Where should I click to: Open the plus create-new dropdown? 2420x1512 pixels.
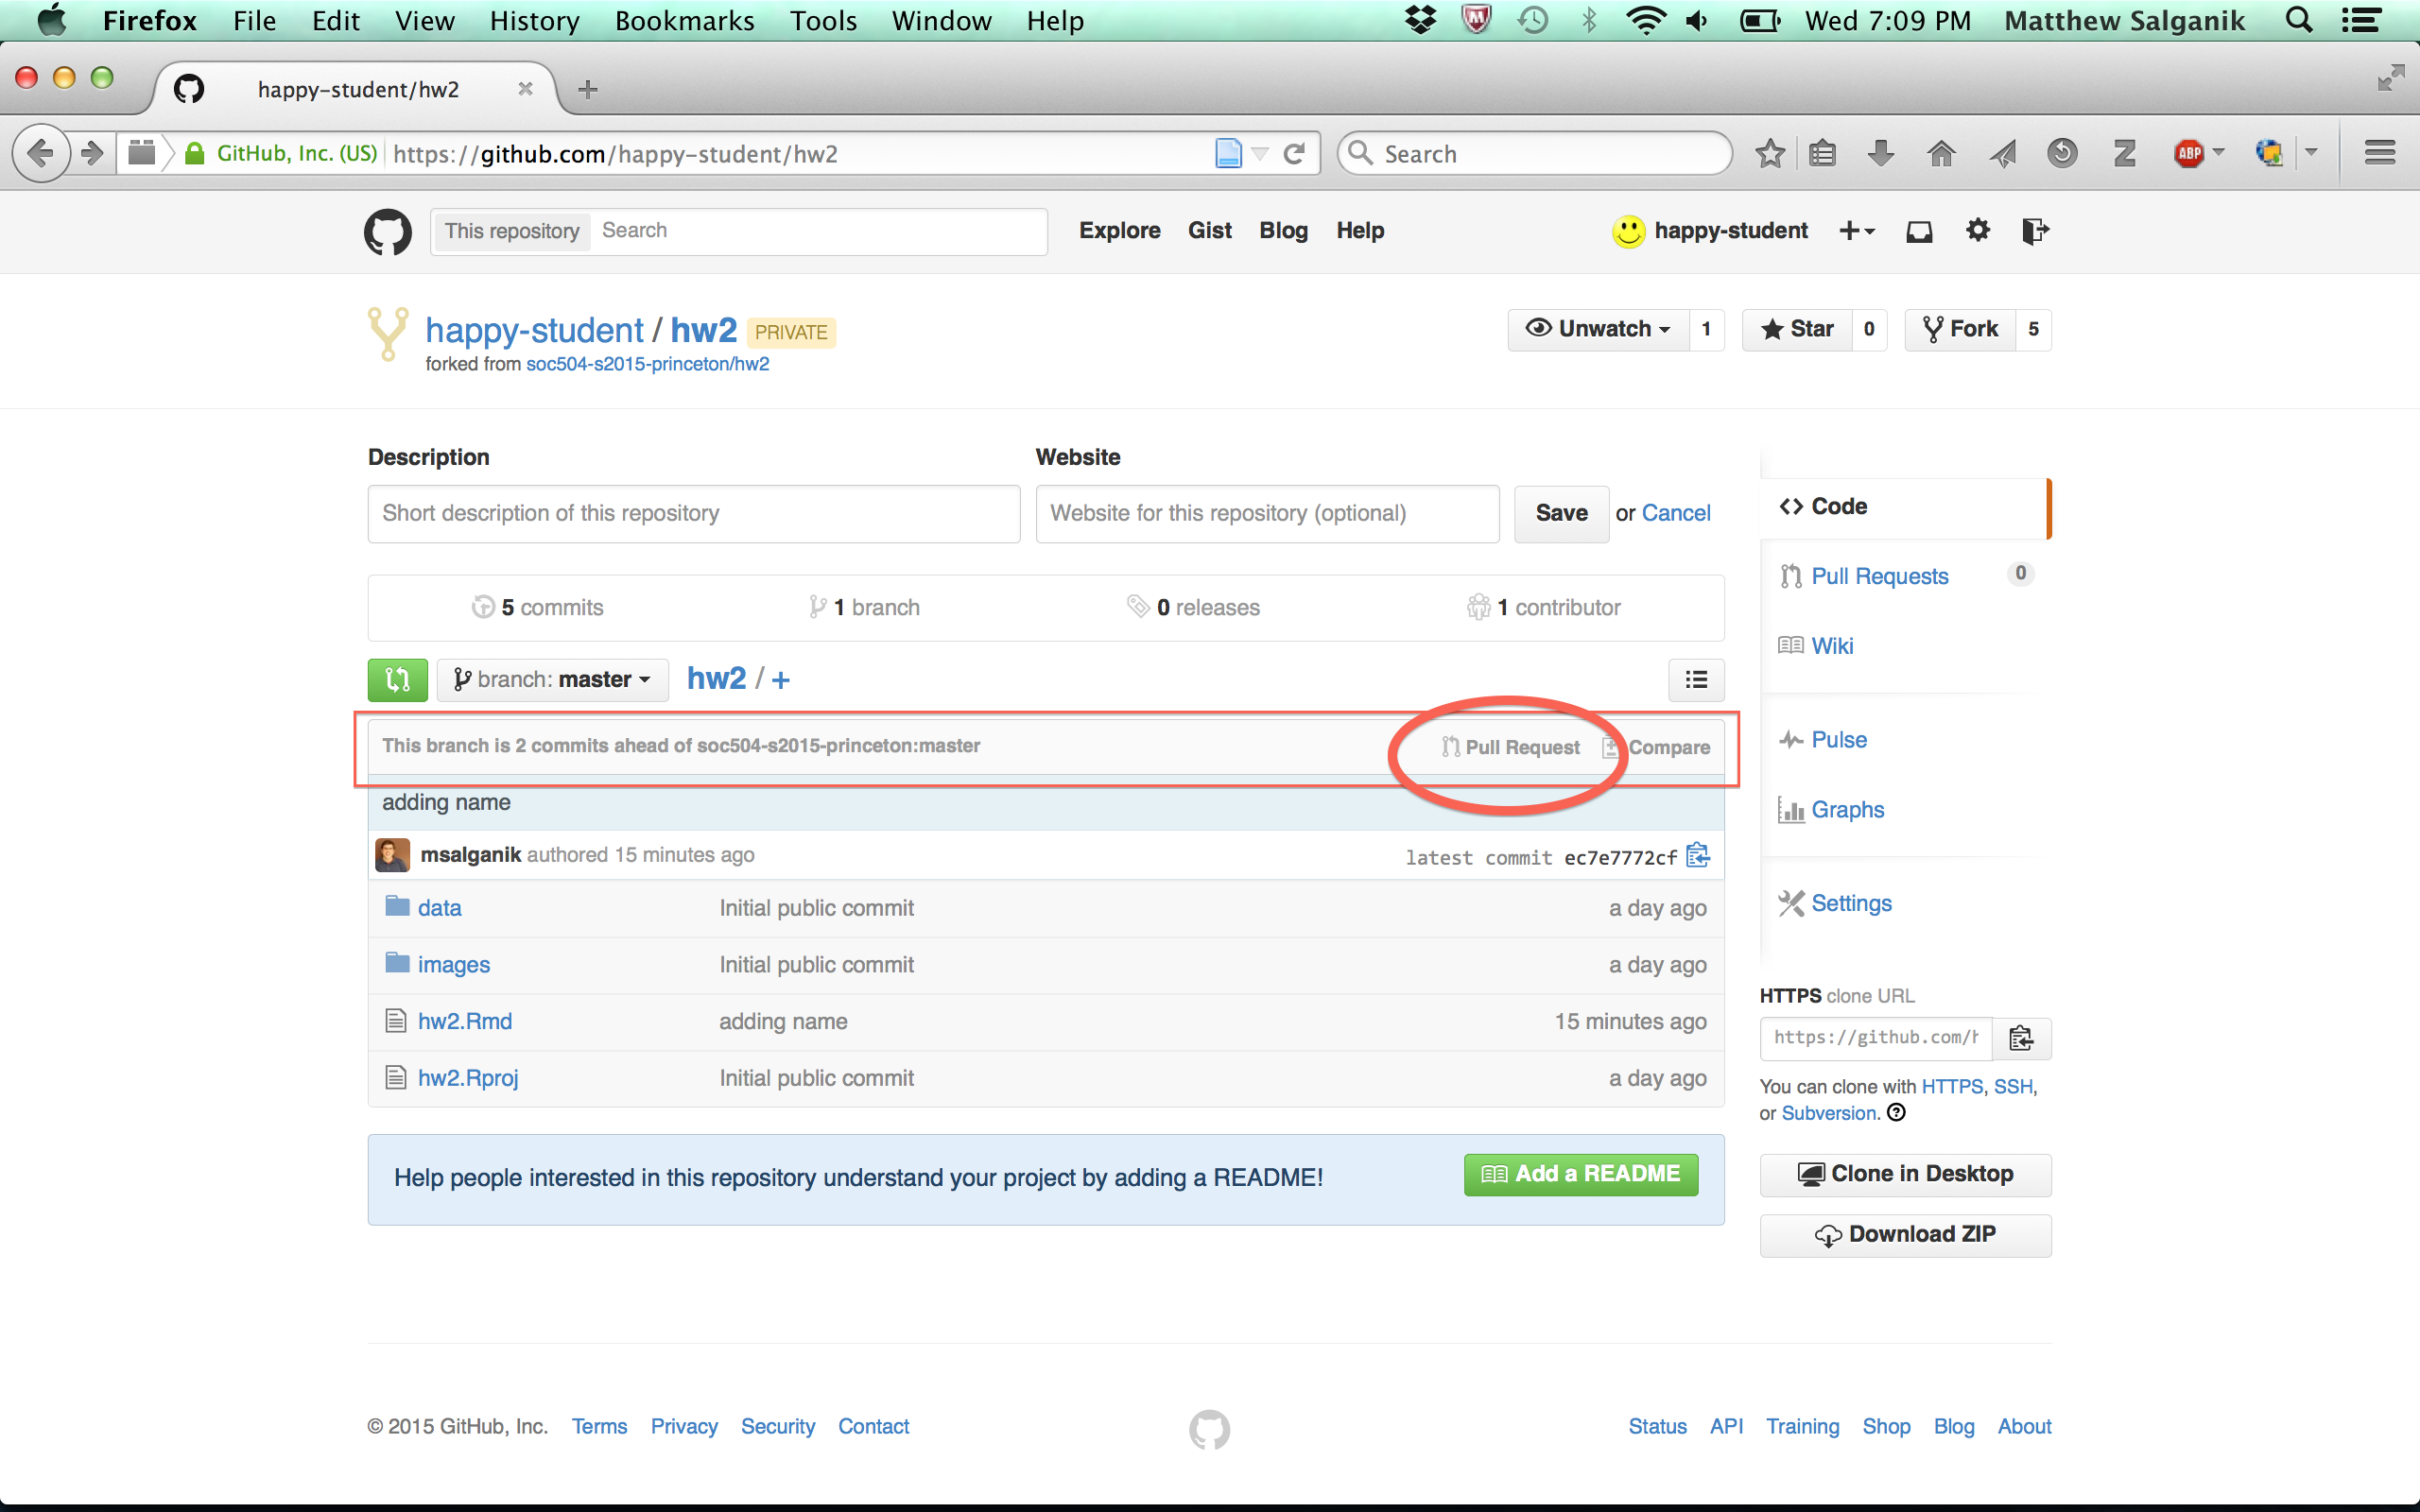pyautogui.click(x=1856, y=231)
